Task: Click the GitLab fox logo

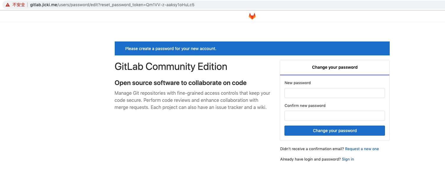Action: coord(252,16)
